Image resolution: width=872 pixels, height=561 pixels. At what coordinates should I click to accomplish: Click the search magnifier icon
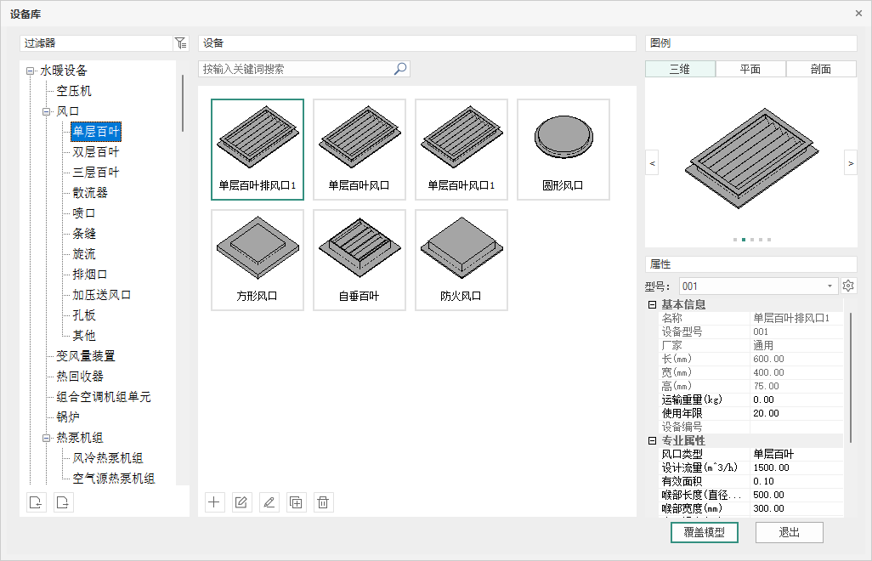coord(400,69)
